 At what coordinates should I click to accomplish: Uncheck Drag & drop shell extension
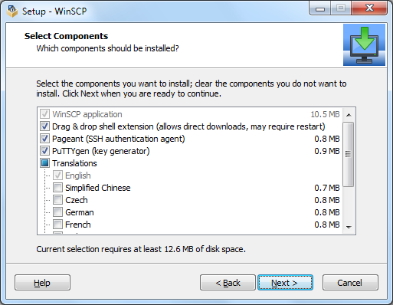pos(44,126)
